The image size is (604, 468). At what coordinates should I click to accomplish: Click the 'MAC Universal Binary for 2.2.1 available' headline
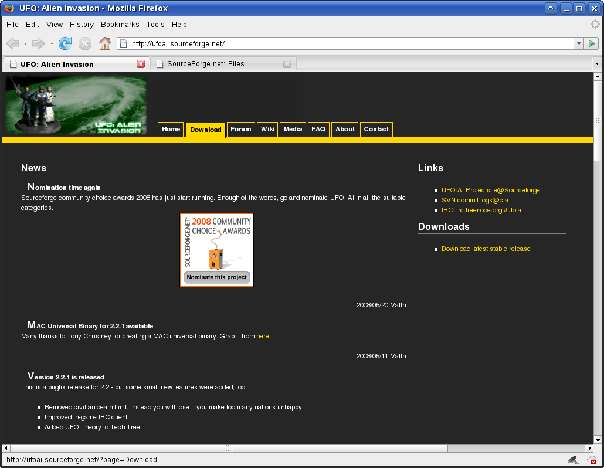click(90, 325)
